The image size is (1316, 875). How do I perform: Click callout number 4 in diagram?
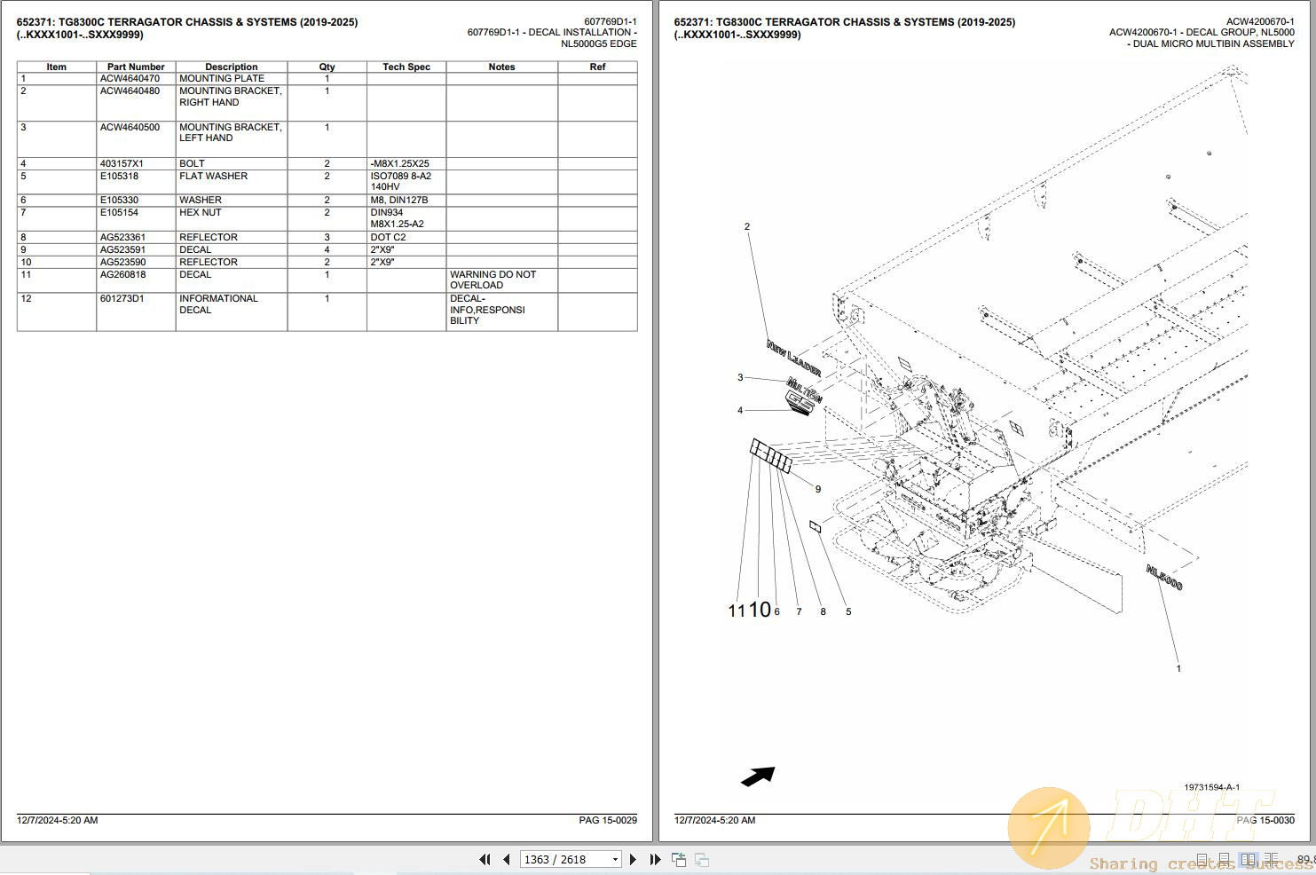[x=740, y=410]
